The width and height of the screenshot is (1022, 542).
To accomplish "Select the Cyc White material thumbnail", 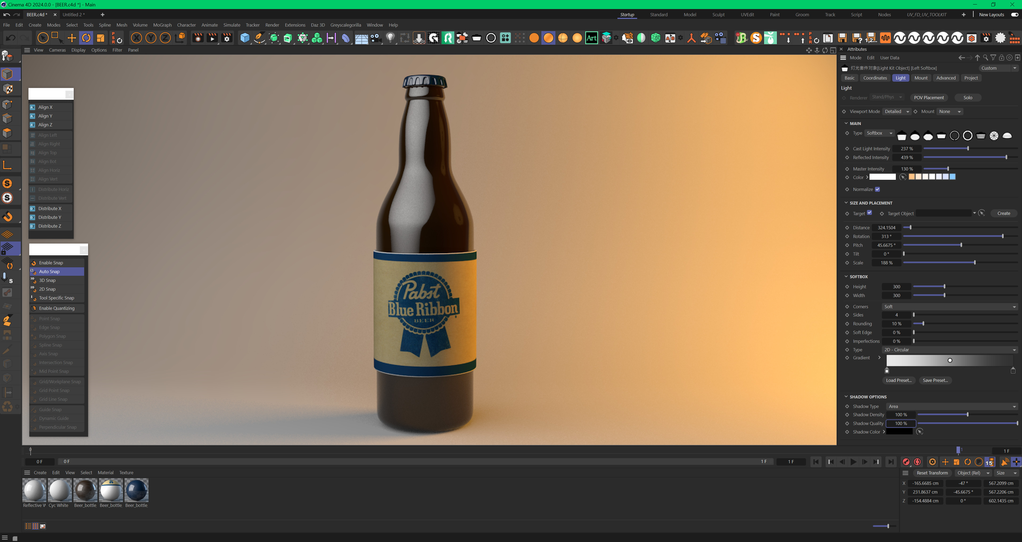I will click(60, 490).
